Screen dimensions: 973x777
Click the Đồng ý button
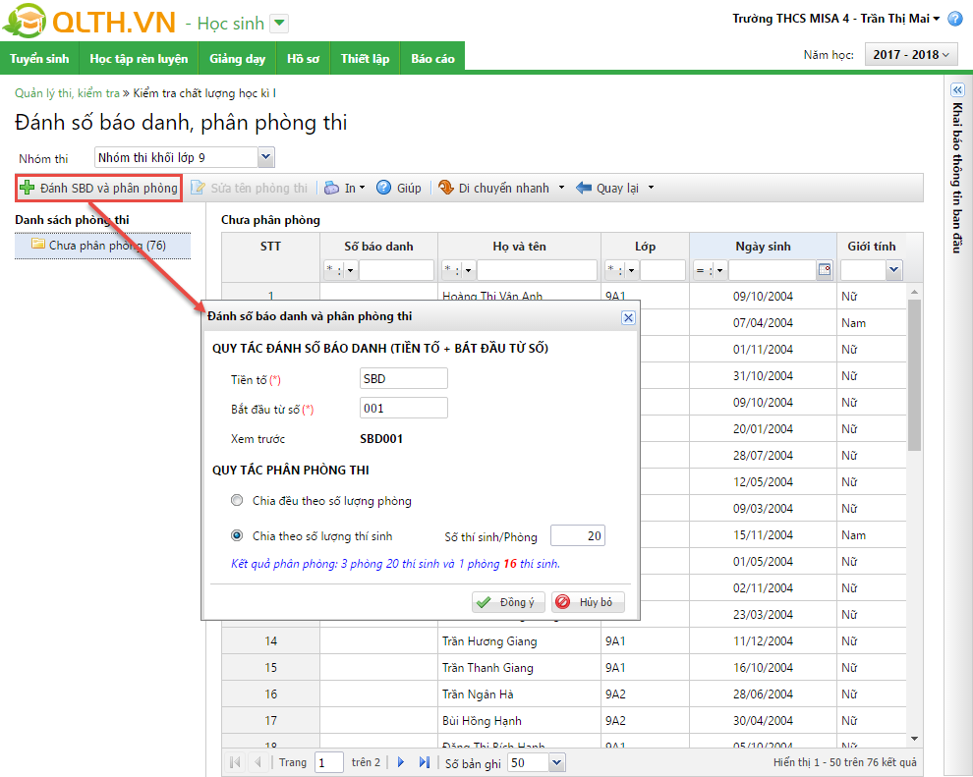pyautogui.click(x=508, y=601)
